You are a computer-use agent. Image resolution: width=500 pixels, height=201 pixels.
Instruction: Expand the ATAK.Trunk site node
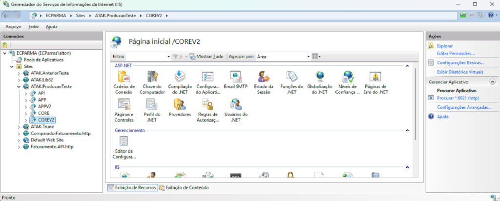pyautogui.click(x=19, y=126)
